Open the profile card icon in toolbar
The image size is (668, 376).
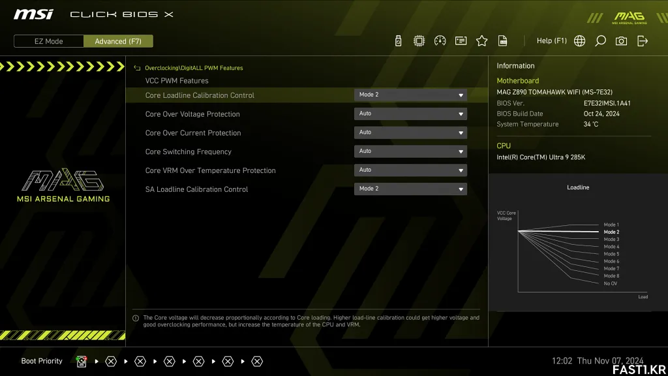pos(461,41)
